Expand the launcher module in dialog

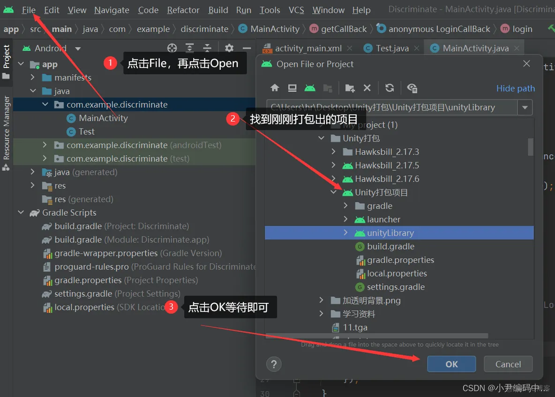pos(345,219)
